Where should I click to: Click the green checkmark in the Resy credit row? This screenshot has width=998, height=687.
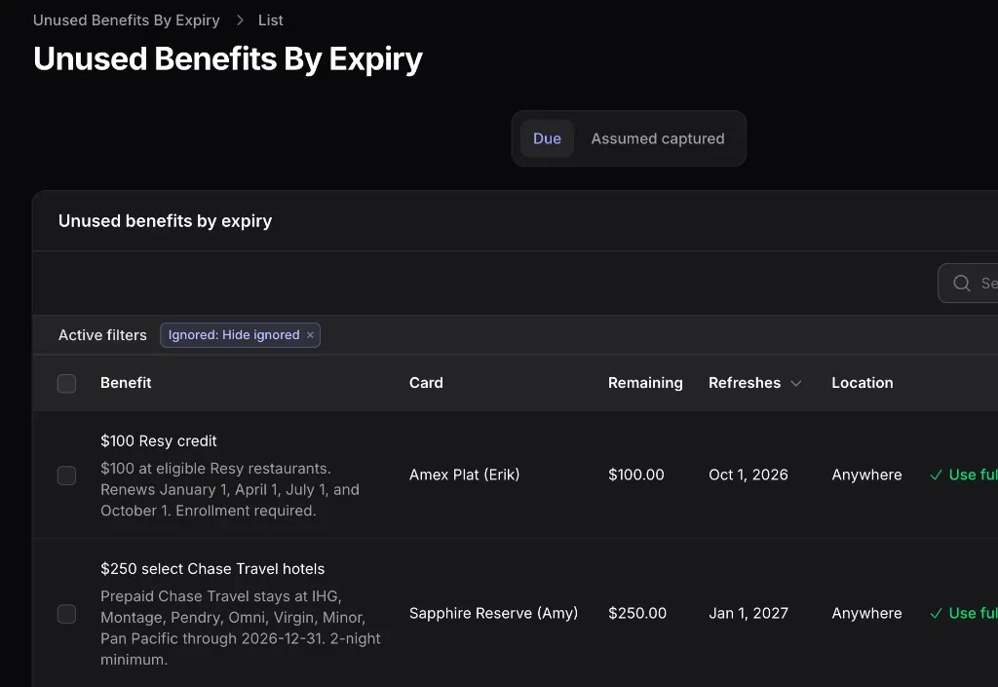[x=936, y=476]
